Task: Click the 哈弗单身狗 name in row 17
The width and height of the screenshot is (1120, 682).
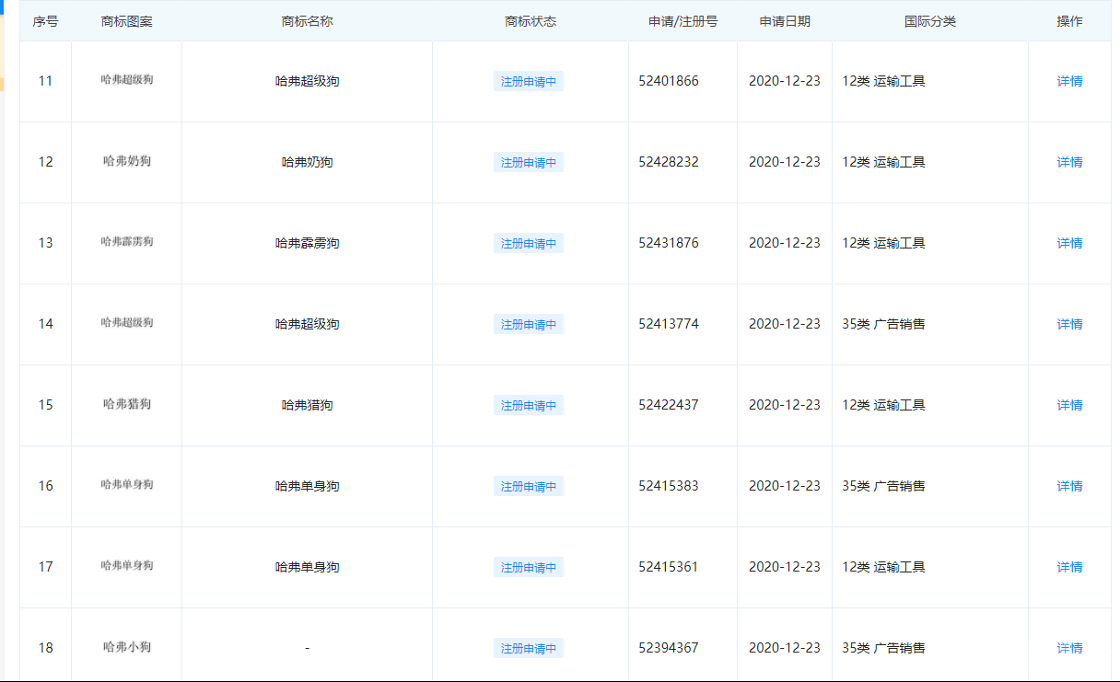Action: click(307, 567)
